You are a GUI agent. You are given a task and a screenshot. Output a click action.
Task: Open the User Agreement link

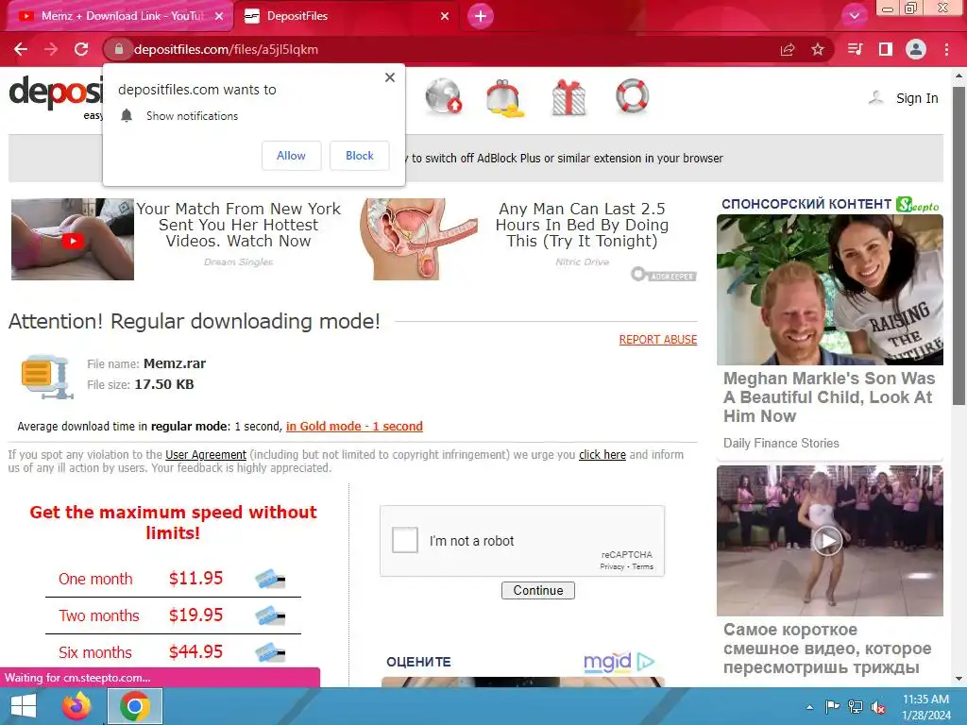click(206, 454)
